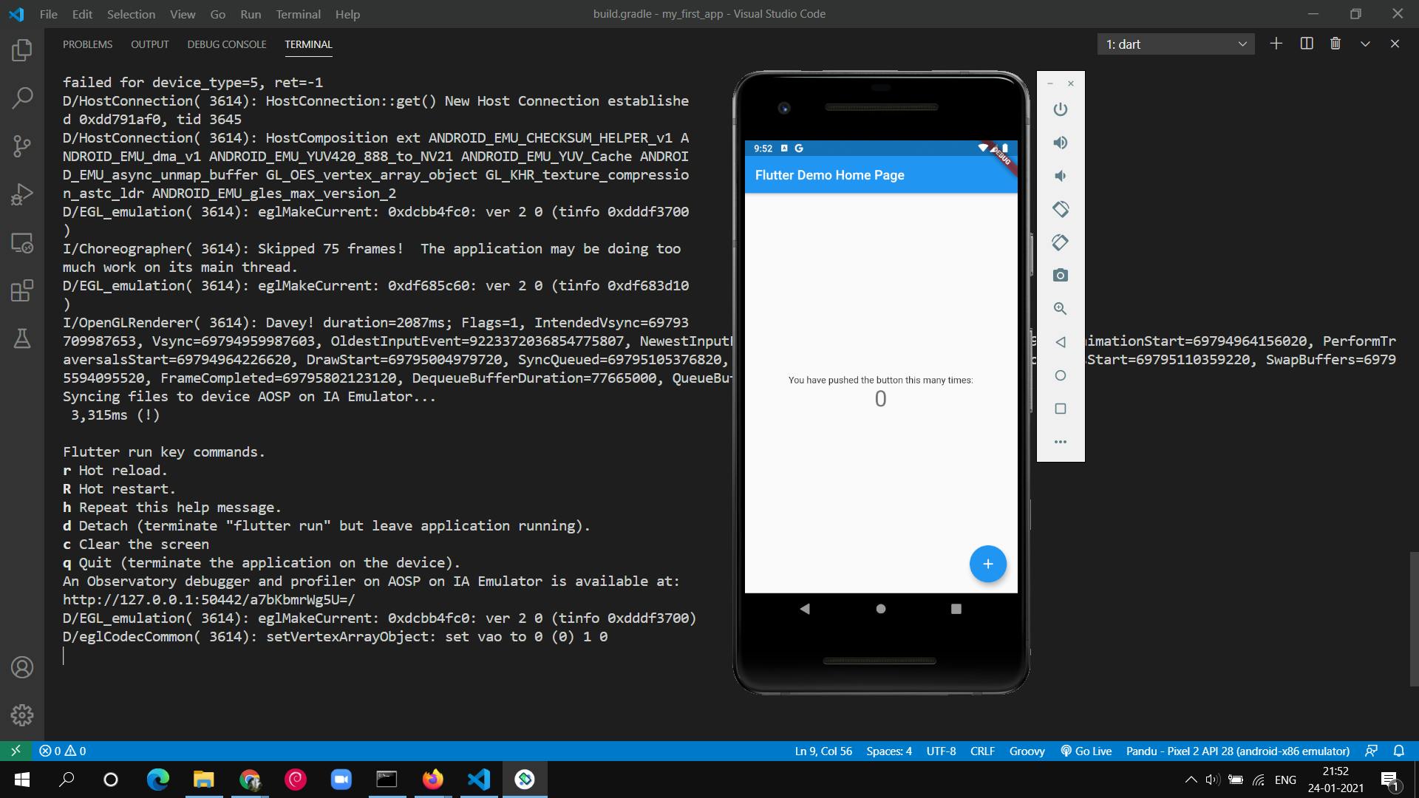The width and height of the screenshot is (1419, 798).
Task: Click emulator toolbar Home circle
Action: [x=1061, y=375]
